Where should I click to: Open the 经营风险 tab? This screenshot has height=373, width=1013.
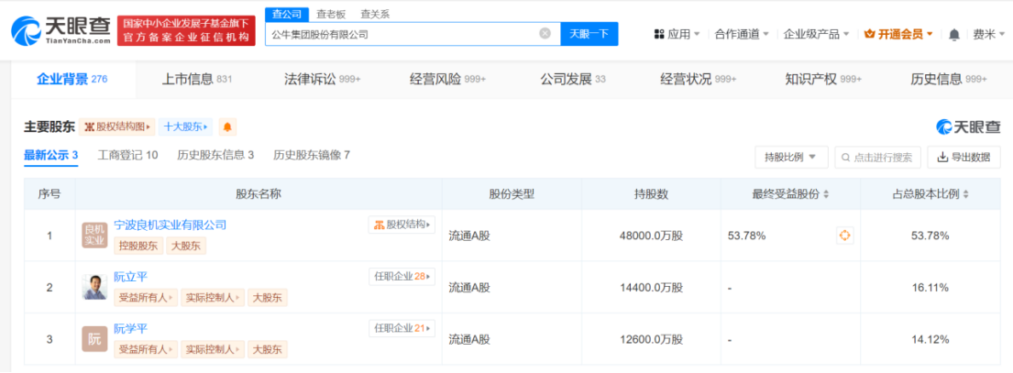tap(447, 80)
